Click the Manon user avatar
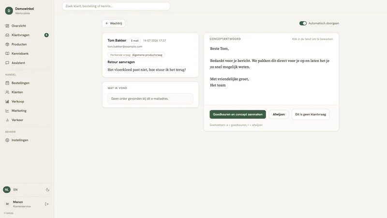 [7, 204]
